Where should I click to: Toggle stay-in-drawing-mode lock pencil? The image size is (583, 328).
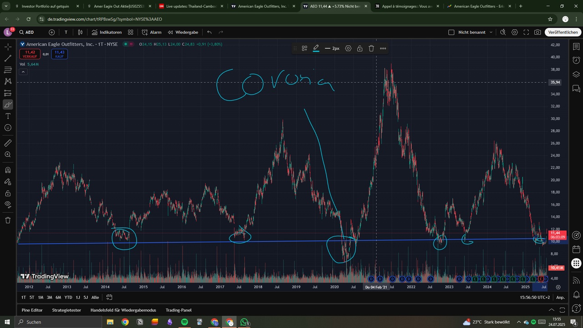(x=8, y=181)
